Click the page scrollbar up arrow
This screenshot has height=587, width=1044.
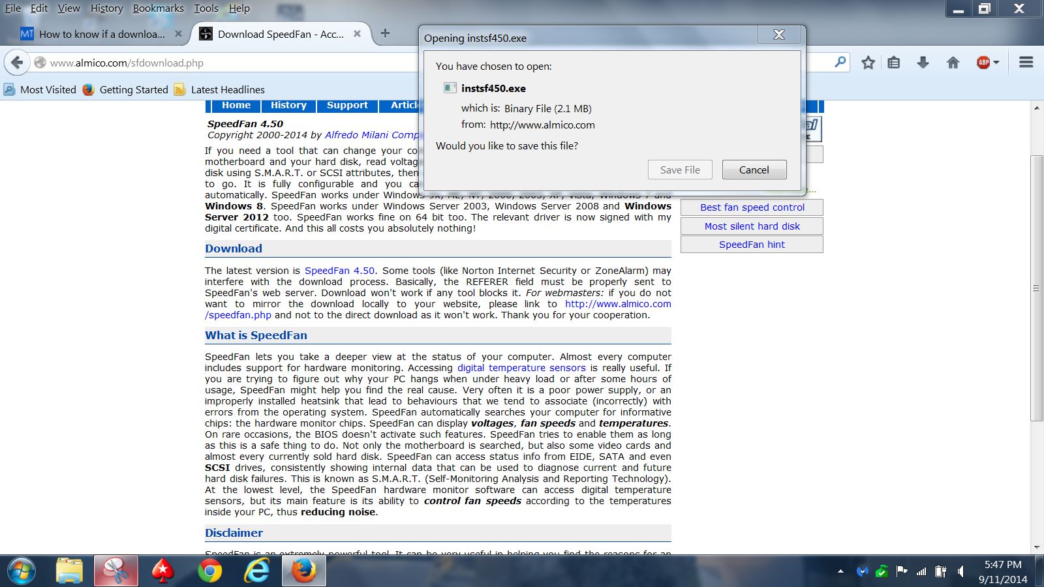(1037, 108)
